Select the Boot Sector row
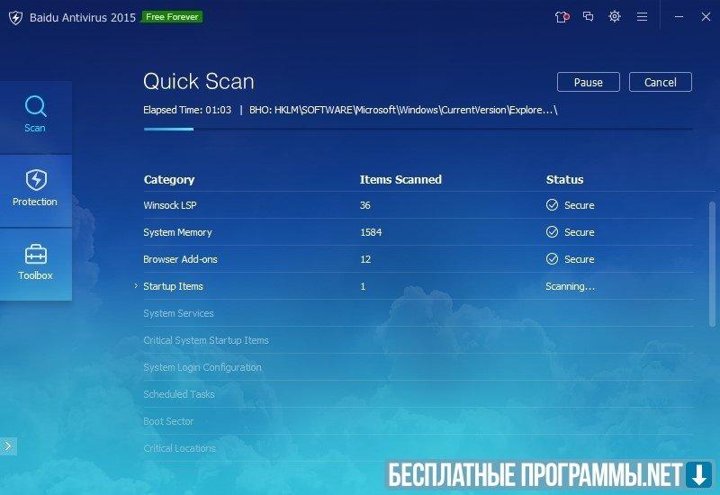Screen dimensions: 720x495 [418, 421]
